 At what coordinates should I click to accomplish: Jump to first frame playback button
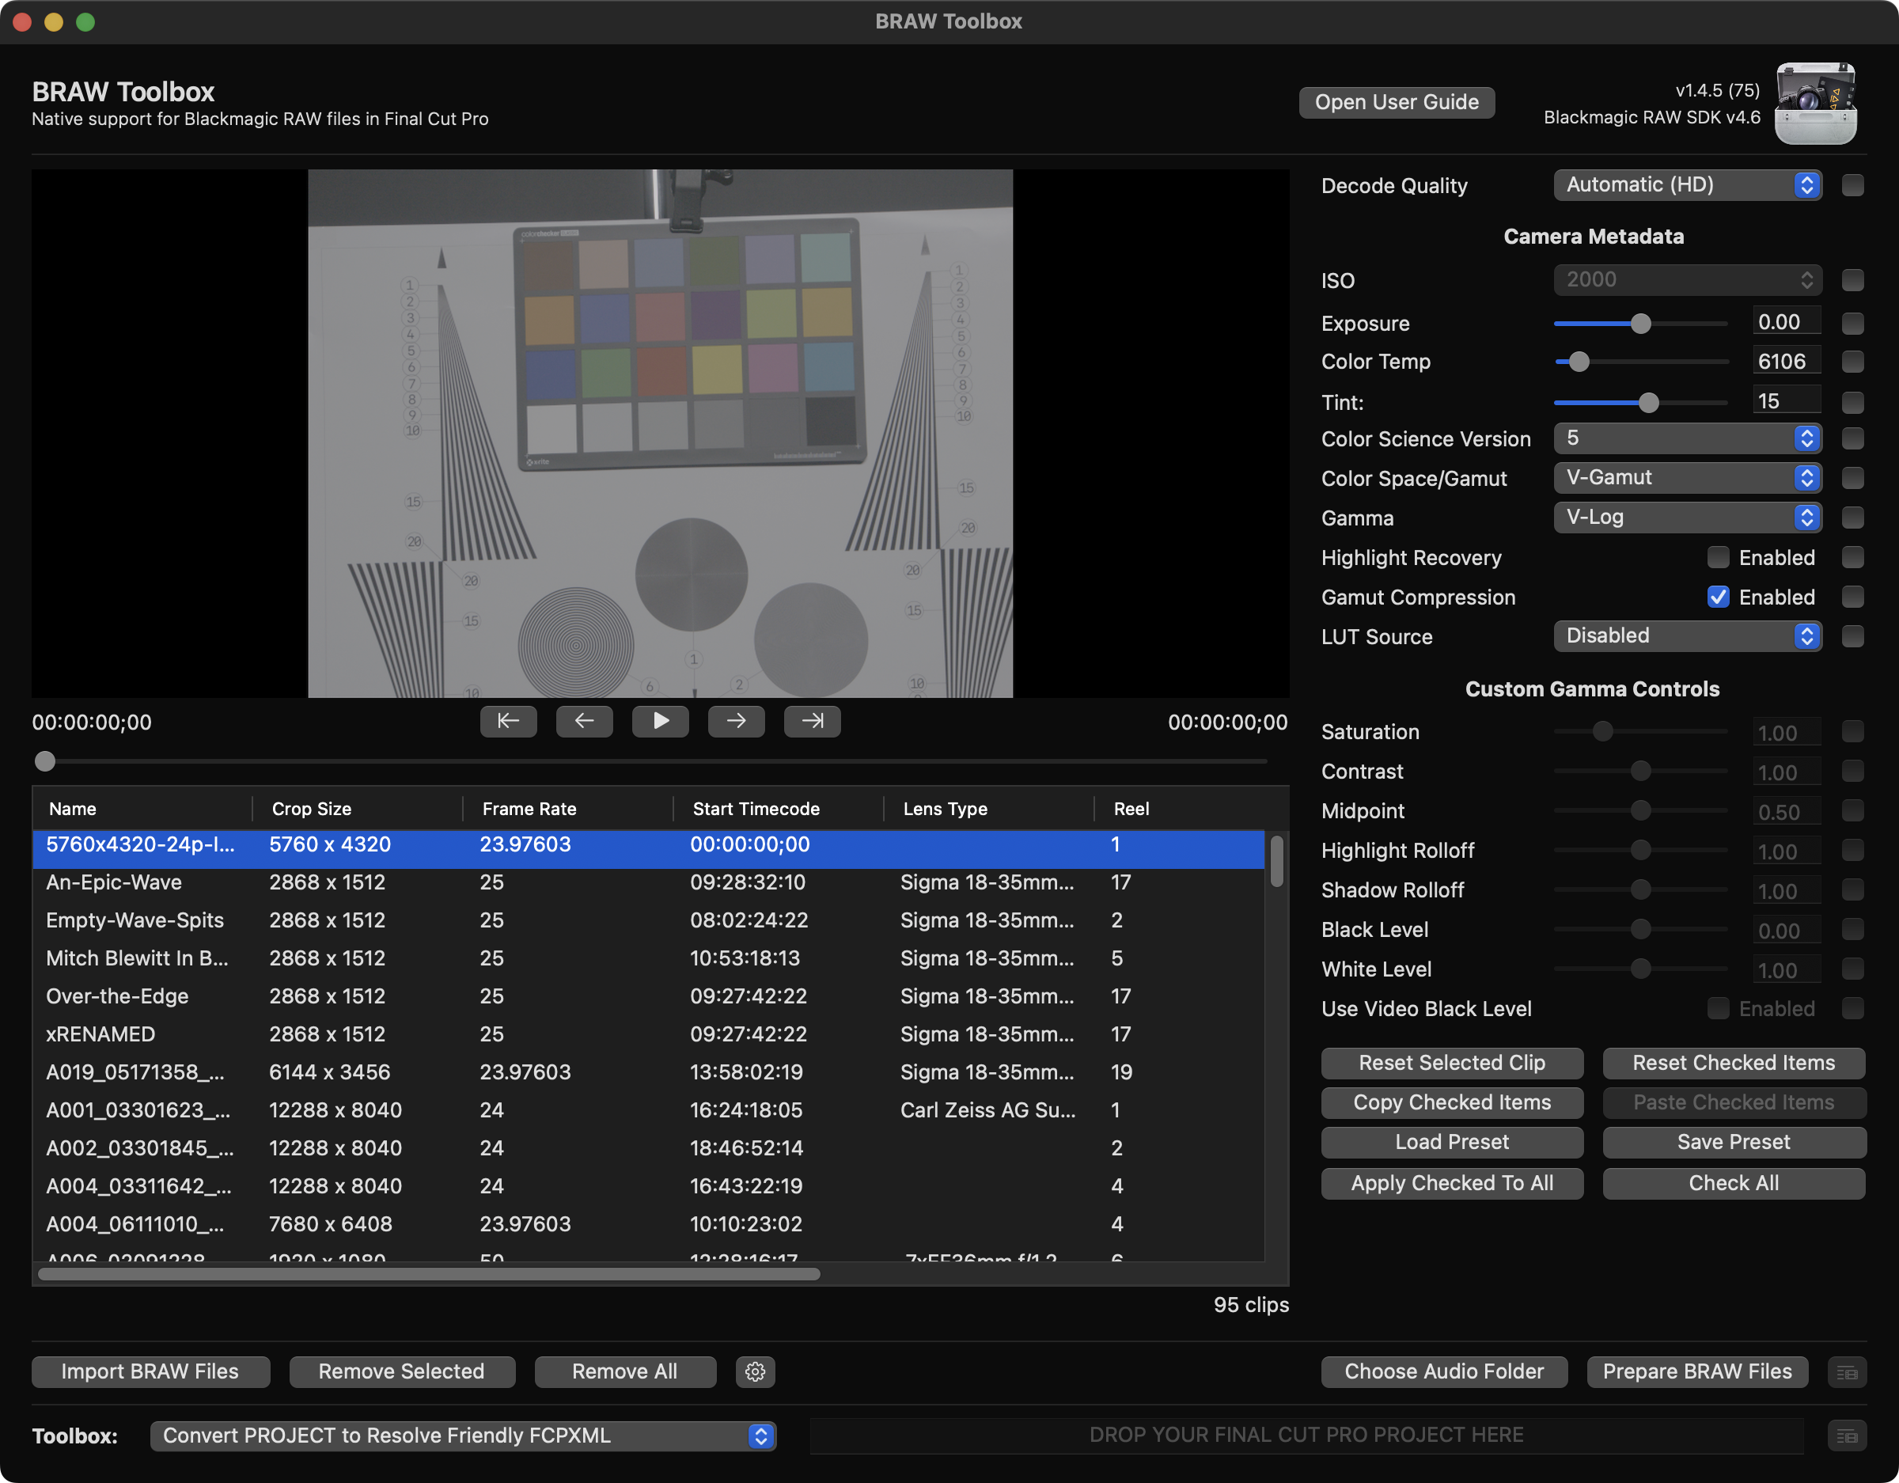click(508, 721)
